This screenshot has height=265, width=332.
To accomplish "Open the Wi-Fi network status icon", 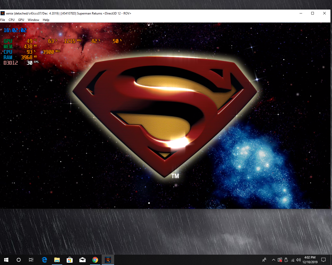I will coord(293,260).
